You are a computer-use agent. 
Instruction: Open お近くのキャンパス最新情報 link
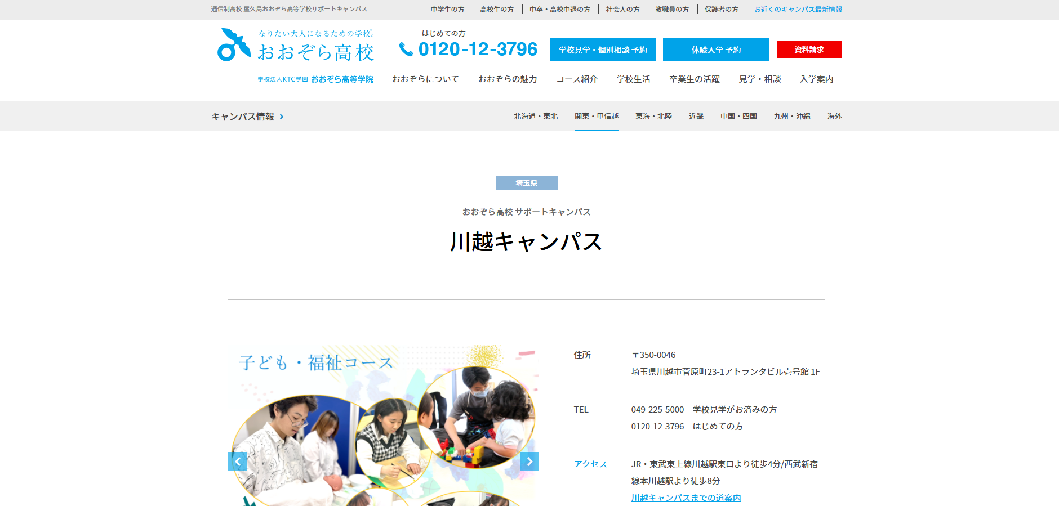coord(798,10)
